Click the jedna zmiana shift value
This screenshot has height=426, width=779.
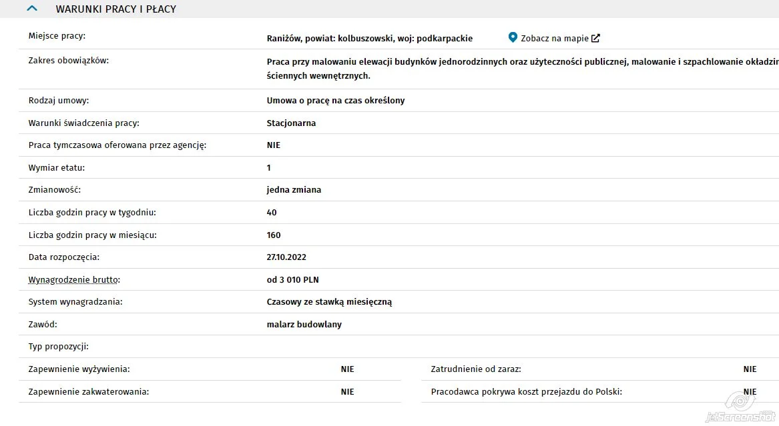click(294, 190)
